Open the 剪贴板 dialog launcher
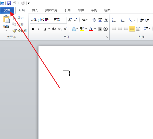 click(x=26, y=37)
